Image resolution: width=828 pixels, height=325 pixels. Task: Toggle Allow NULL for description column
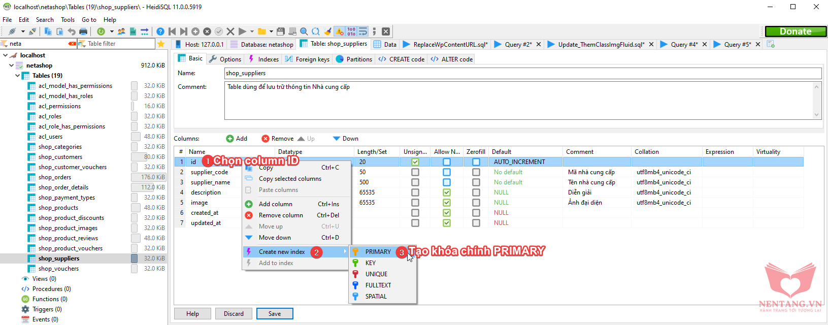click(446, 192)
